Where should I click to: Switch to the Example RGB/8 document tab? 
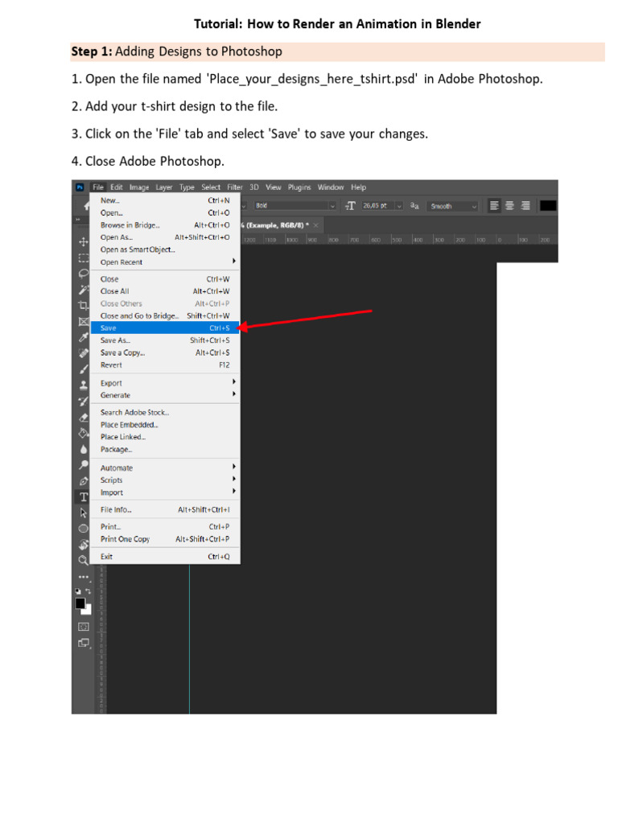tap(275, 225)
